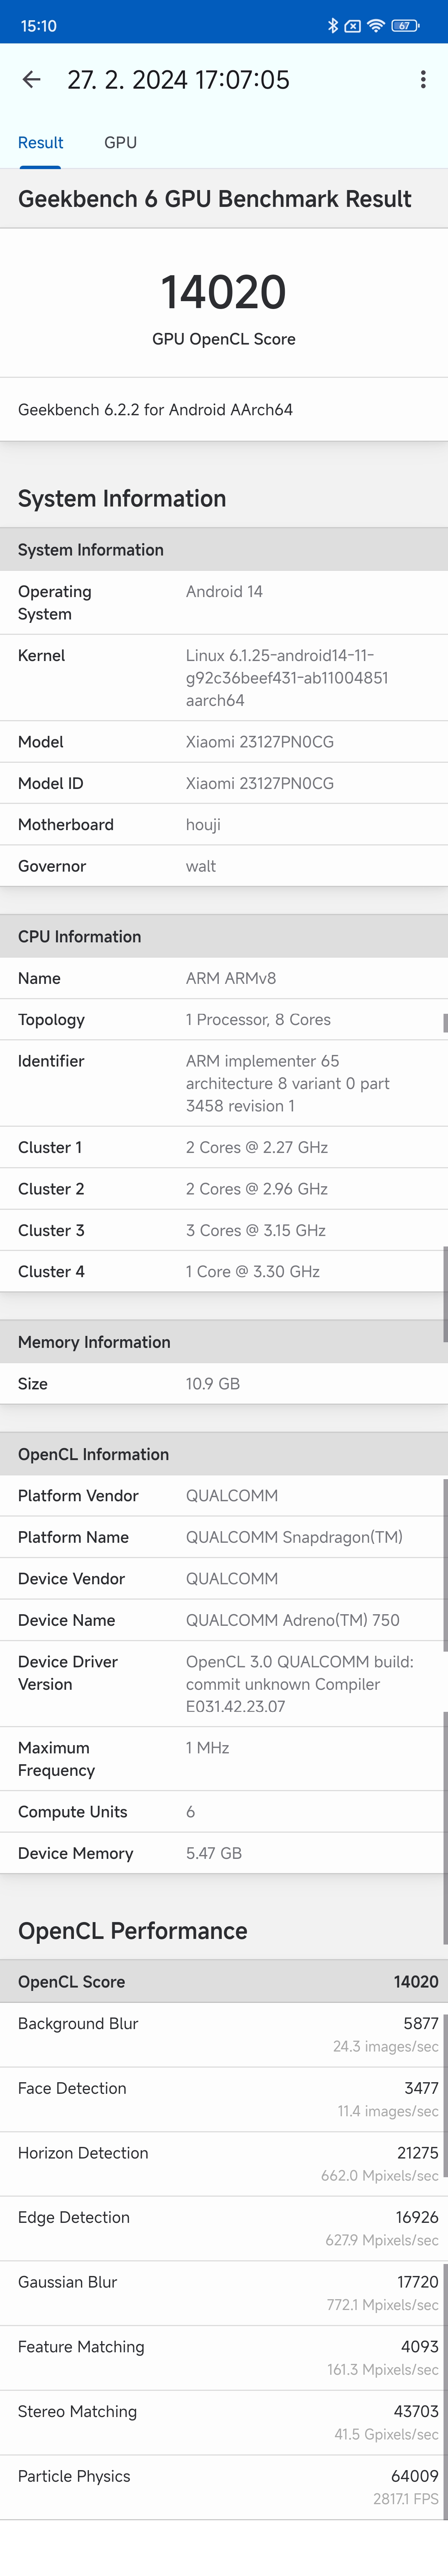
Task: Select the Device Name Adreno 750 row
Action: (224, 1620)
